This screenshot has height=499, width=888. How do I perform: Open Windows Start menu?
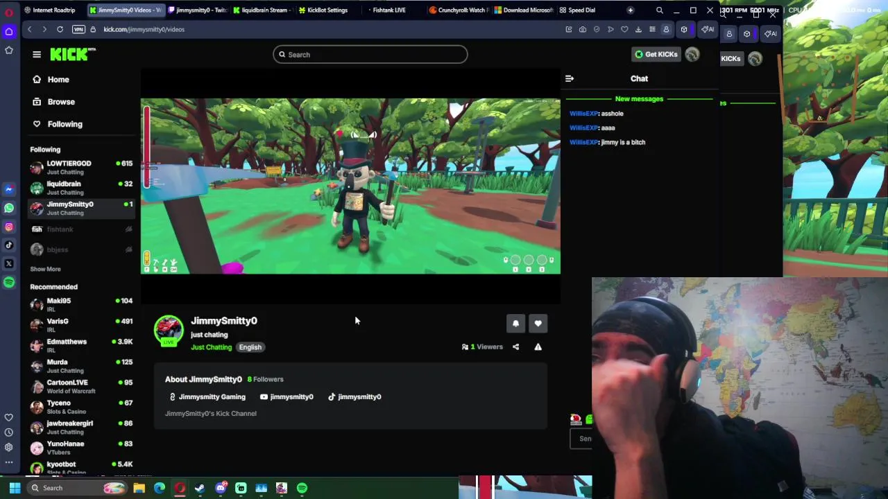[15, 488]
